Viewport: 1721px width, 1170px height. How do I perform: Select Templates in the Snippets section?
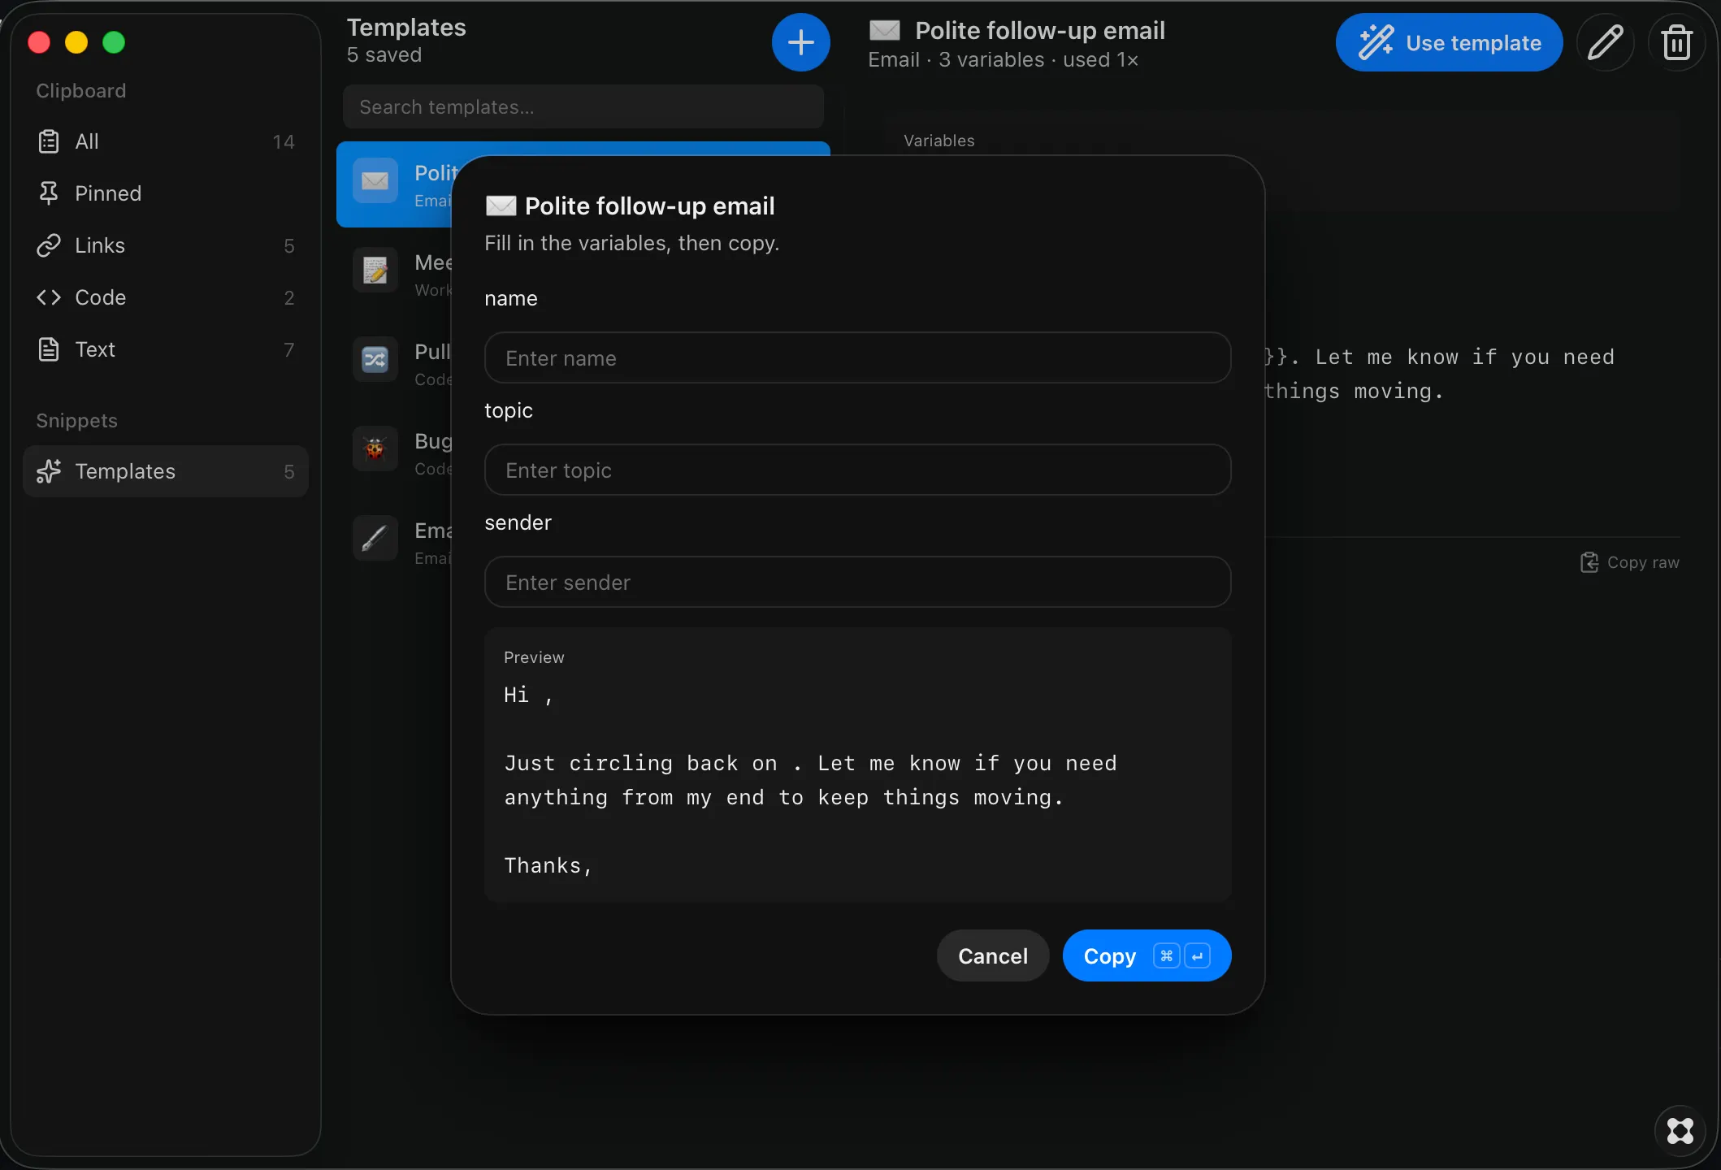click(x=166, y=471)
